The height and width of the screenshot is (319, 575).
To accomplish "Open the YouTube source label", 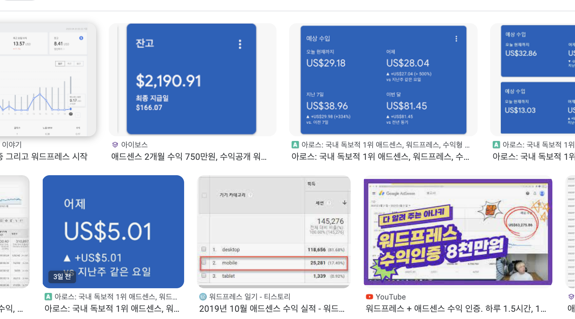I will (x=391, y=297).
